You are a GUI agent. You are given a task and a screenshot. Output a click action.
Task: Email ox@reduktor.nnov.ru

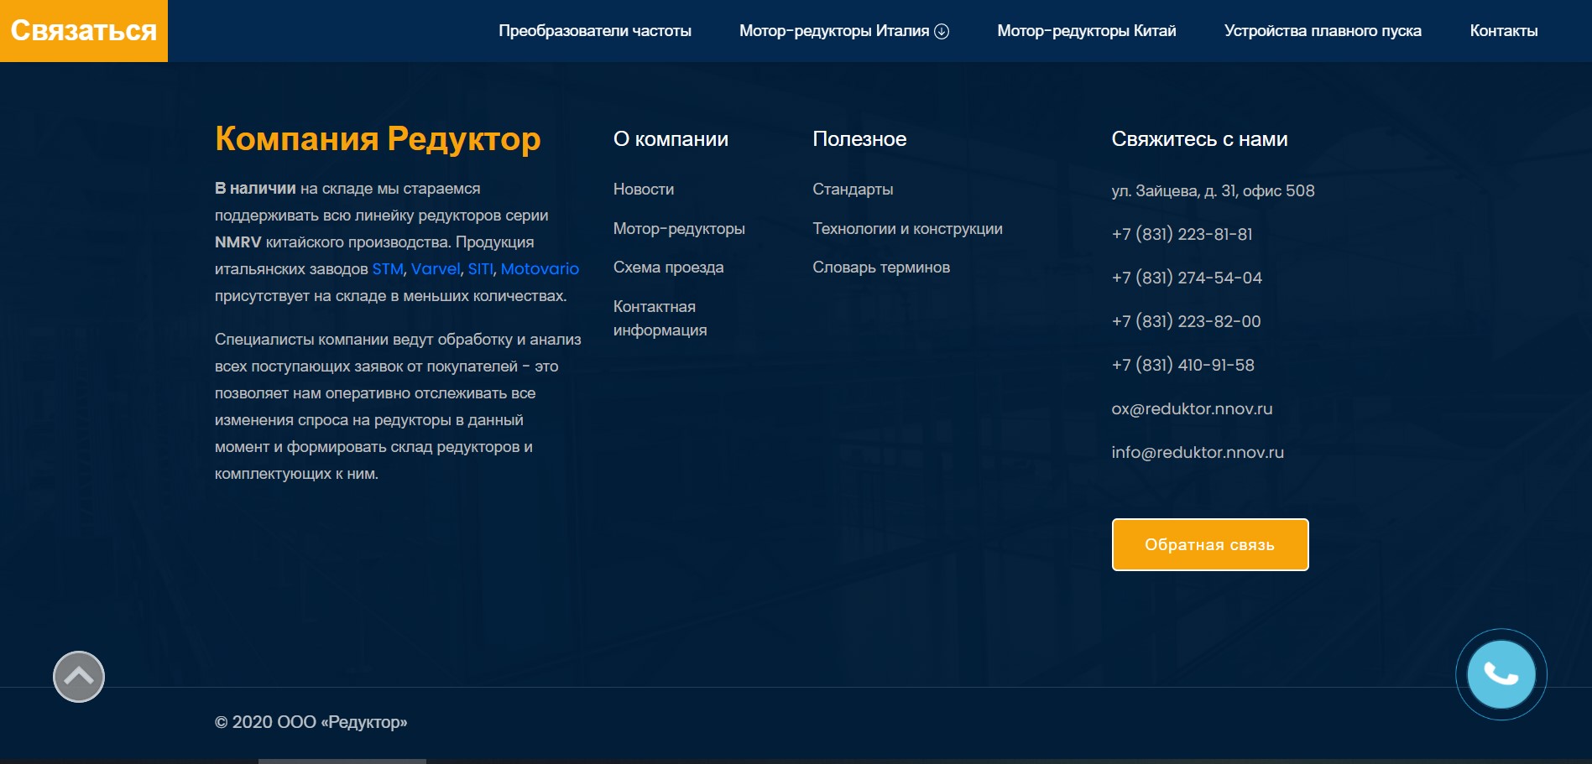click(x=1192, y=409)
